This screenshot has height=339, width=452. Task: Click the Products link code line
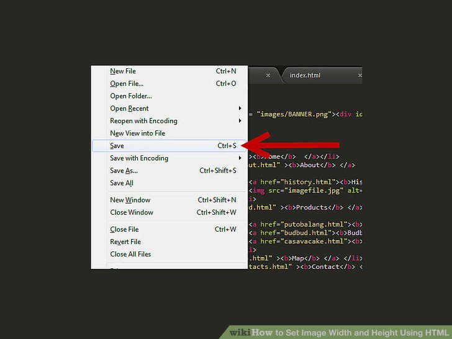point(305,207)
